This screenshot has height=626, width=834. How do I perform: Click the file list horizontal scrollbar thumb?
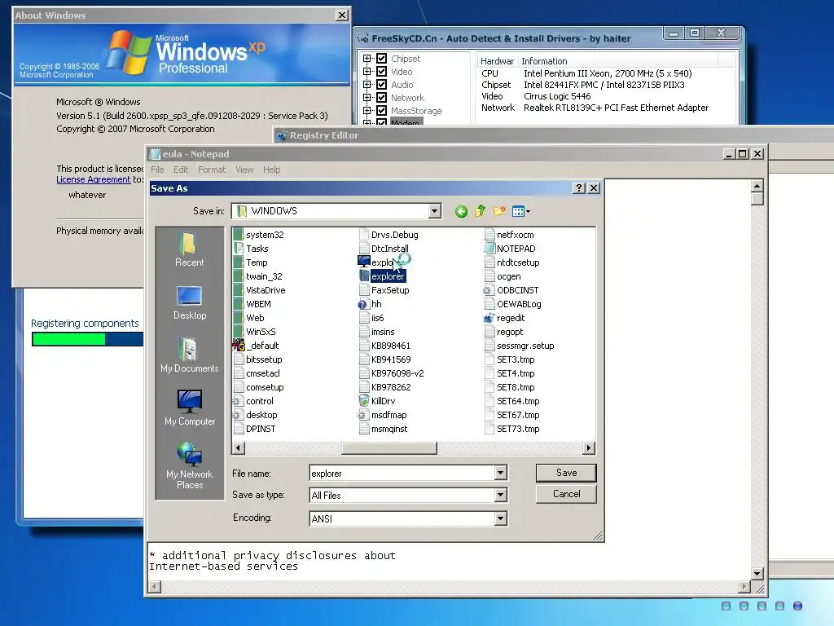click(388, 448)
